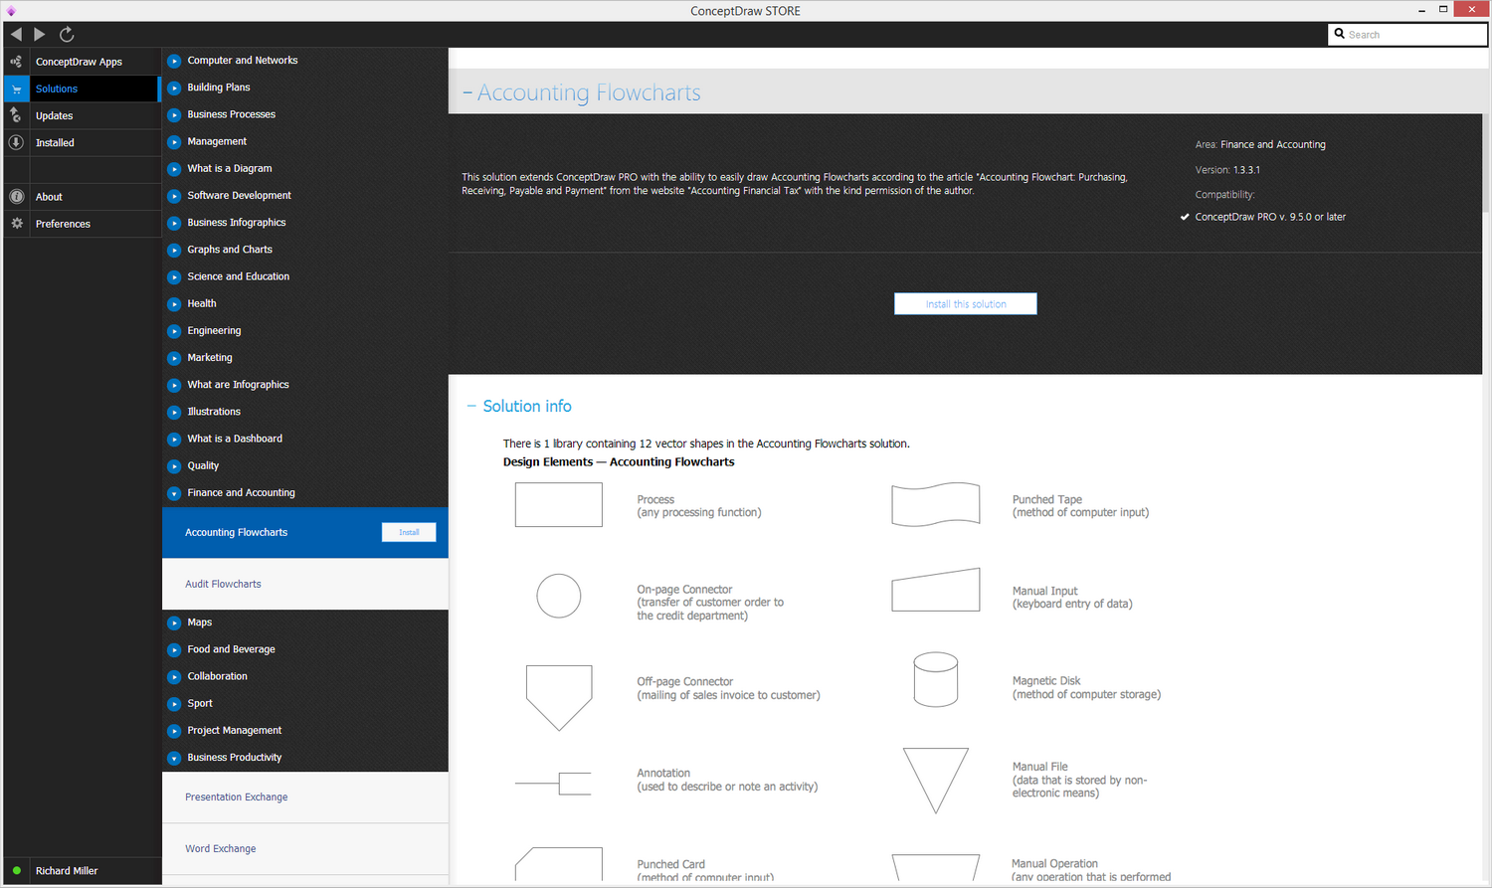
Task: Select the Magnetic Disk cylinder shape
Action: click(936, 680)
